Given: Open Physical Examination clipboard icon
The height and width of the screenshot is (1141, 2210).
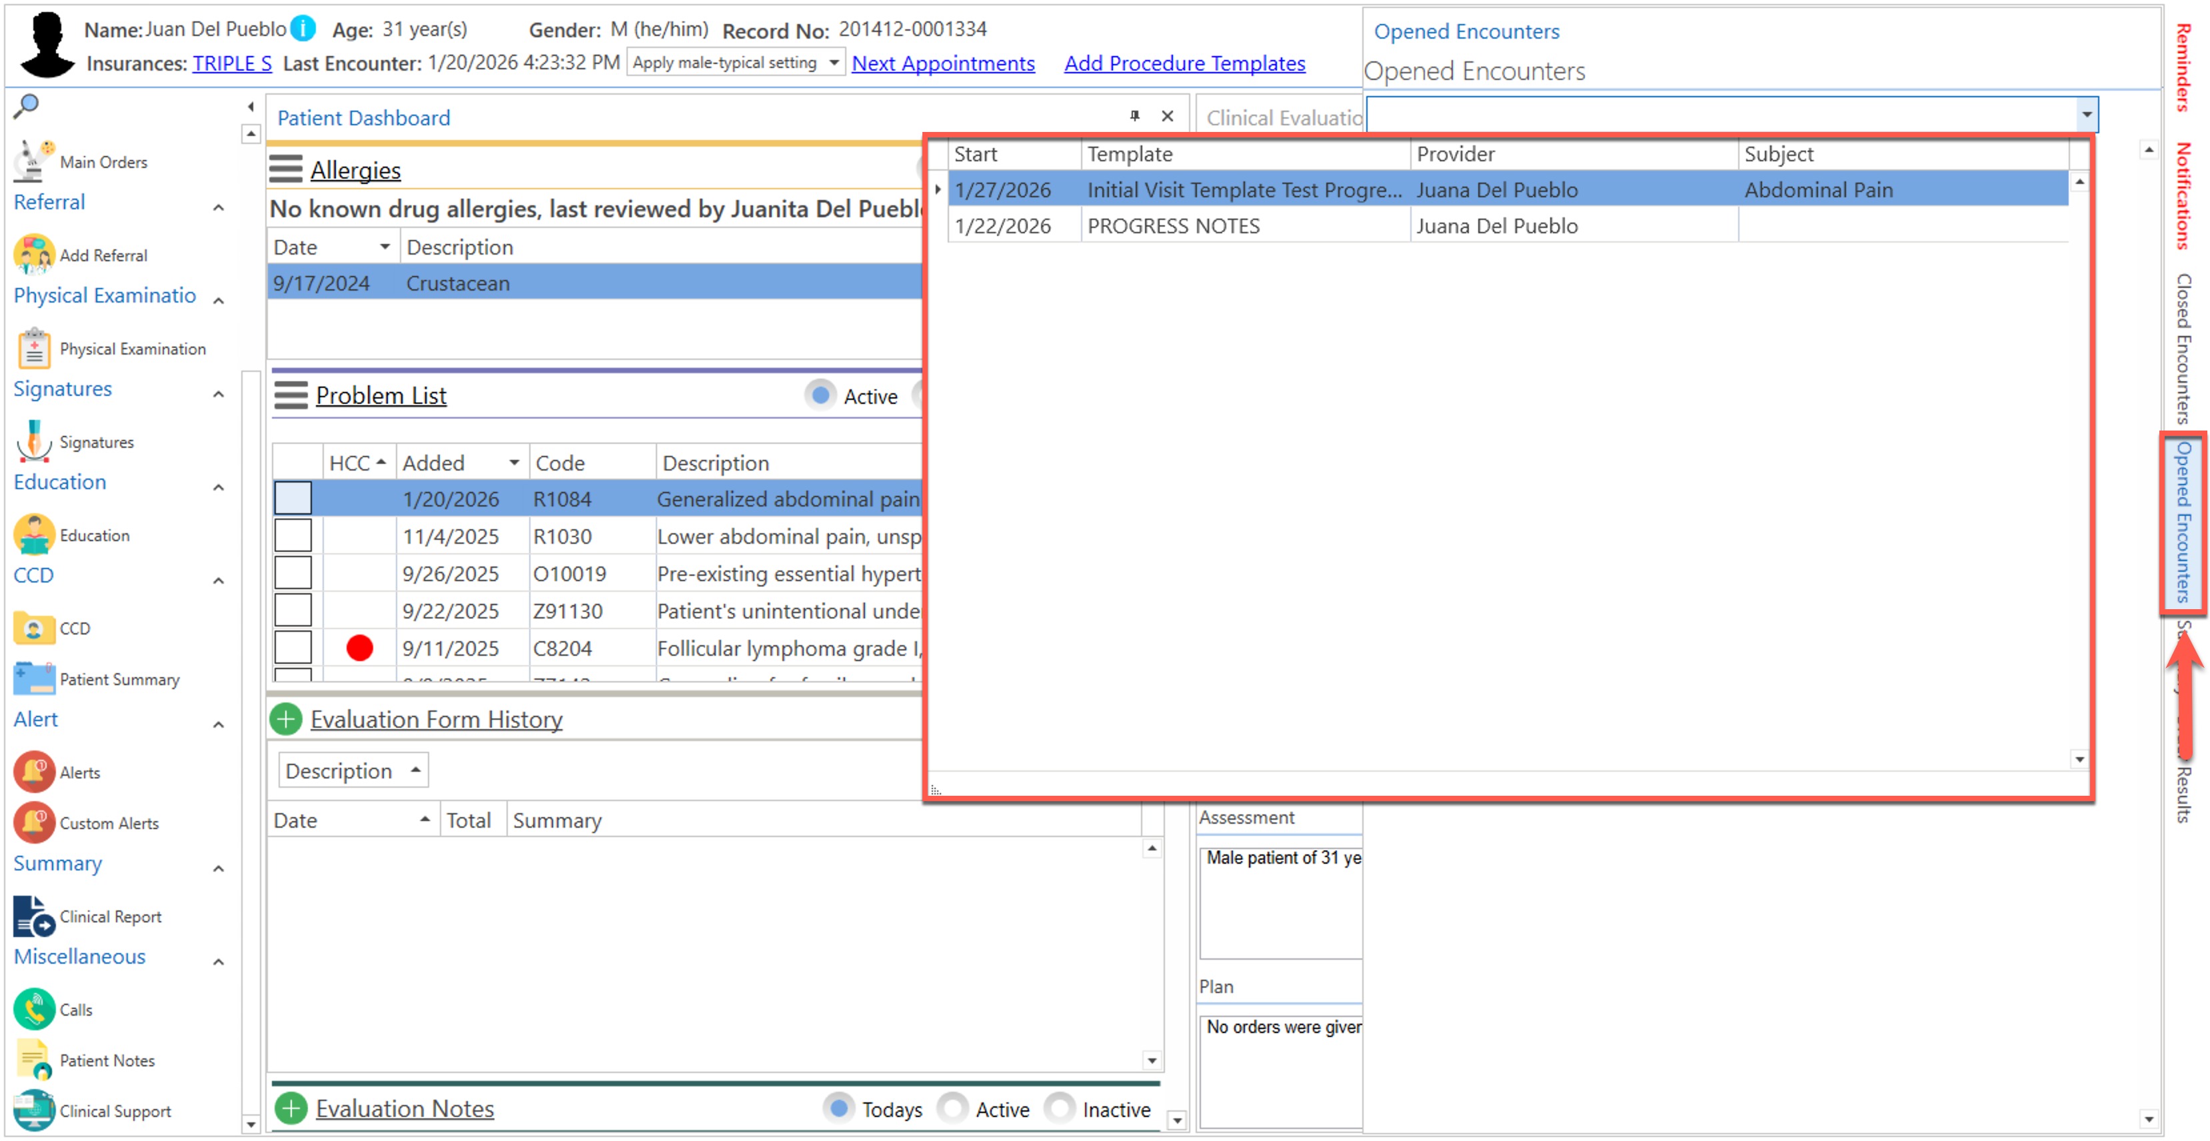Looking at the screenshot, I should coord(33,349).
